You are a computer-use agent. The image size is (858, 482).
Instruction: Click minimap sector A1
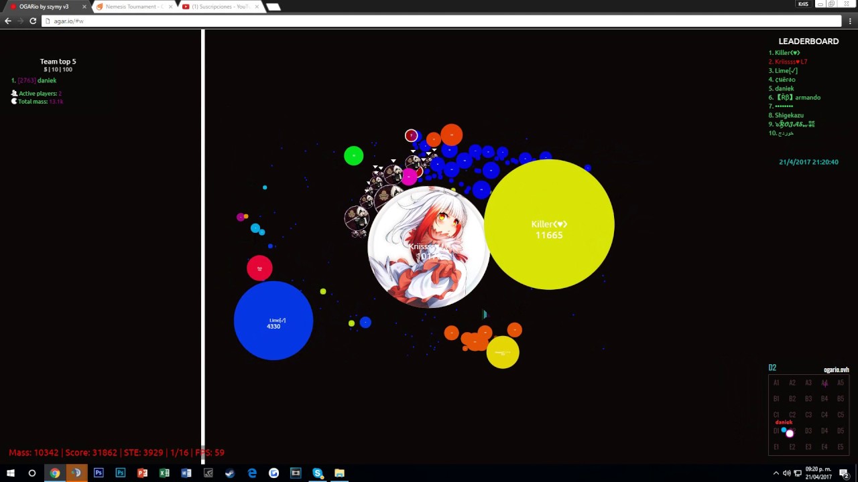click(x=776, y=383)
